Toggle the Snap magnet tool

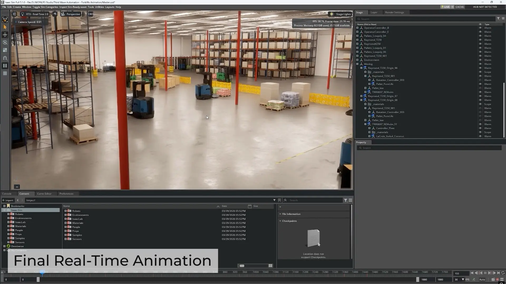click(5, 58)
